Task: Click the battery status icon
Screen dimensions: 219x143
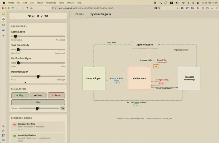Action: 177,3
